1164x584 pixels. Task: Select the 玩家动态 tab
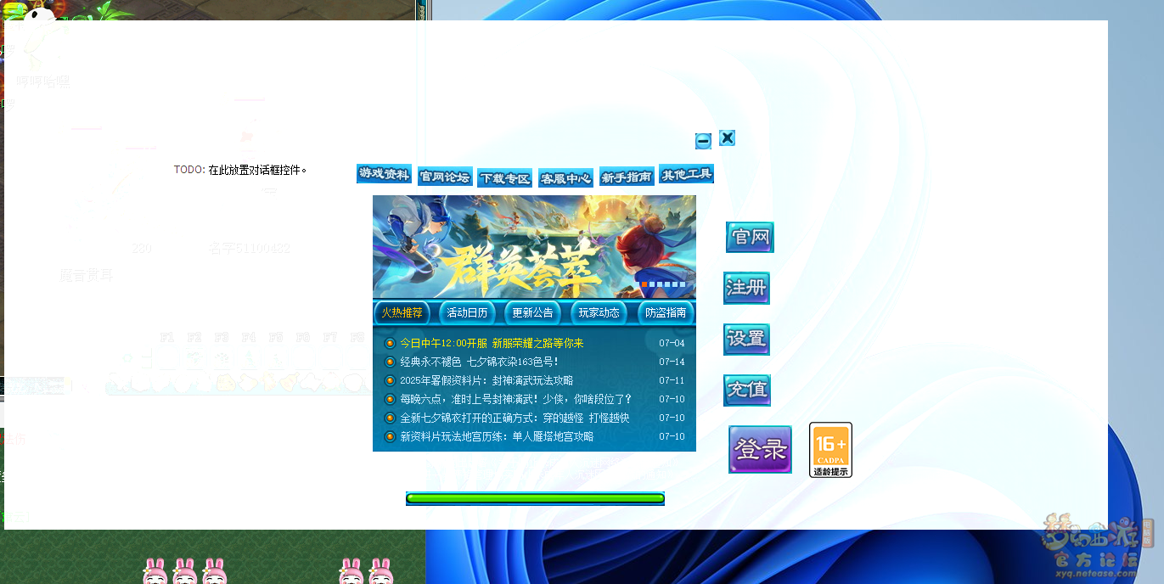[599, 312]
